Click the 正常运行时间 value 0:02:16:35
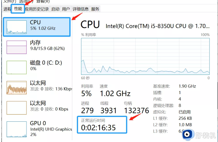 (x=98, y=128)
